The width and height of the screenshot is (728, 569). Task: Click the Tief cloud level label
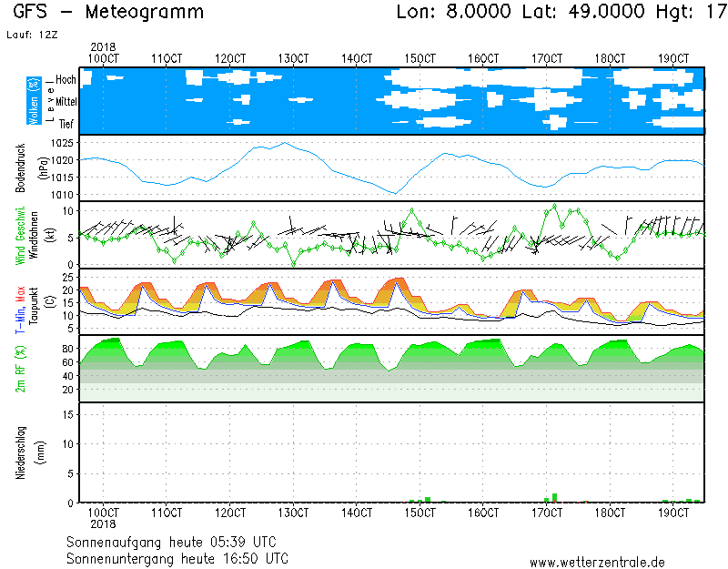tap(66, 124)
